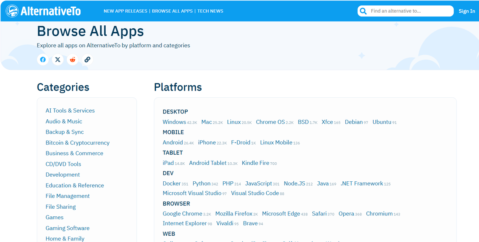Open Browse All Apps menu

[172, 11]
